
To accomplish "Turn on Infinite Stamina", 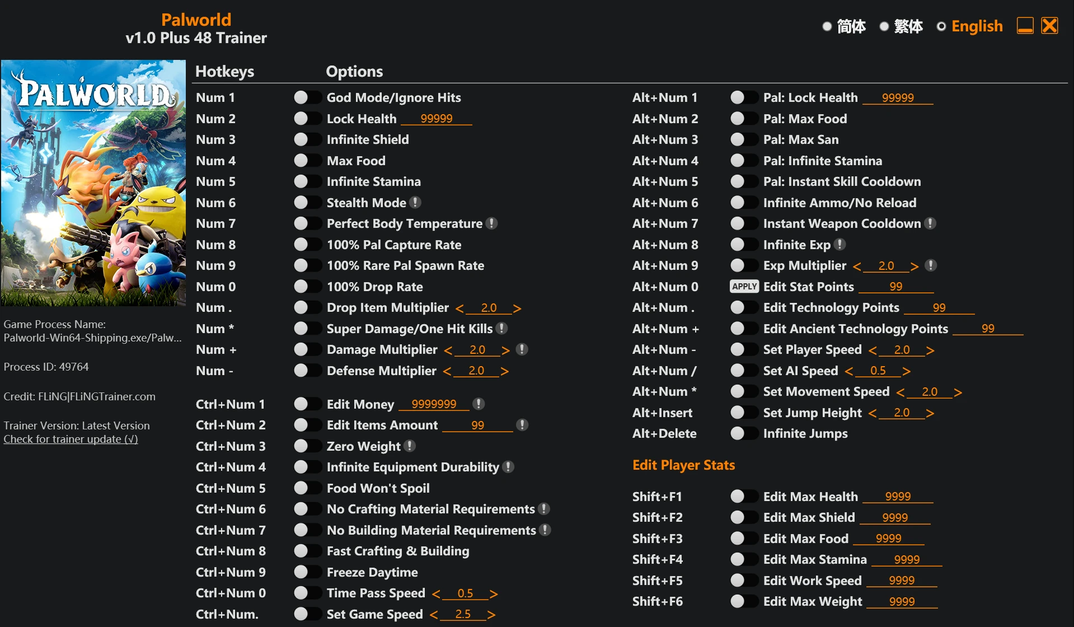I will (x=307, y=181).
